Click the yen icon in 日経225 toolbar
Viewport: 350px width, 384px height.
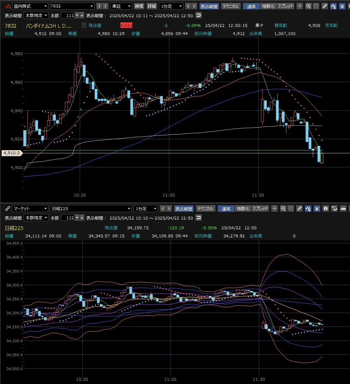click(x=317, y=209)
